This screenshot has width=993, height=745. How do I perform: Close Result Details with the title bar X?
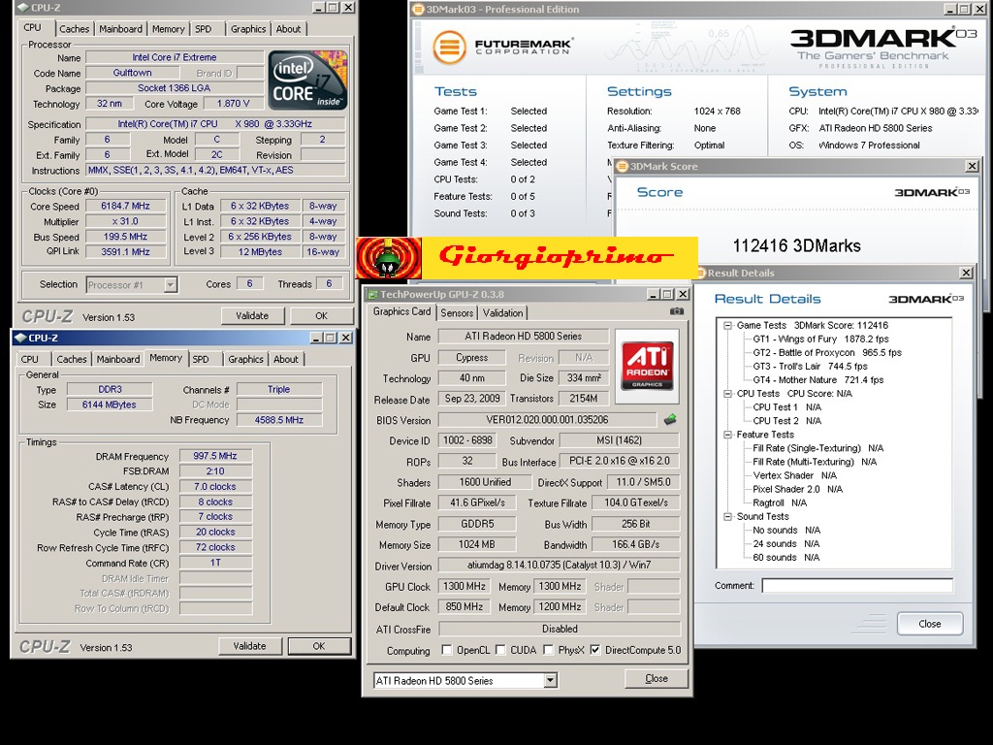[x=966, y=273]
